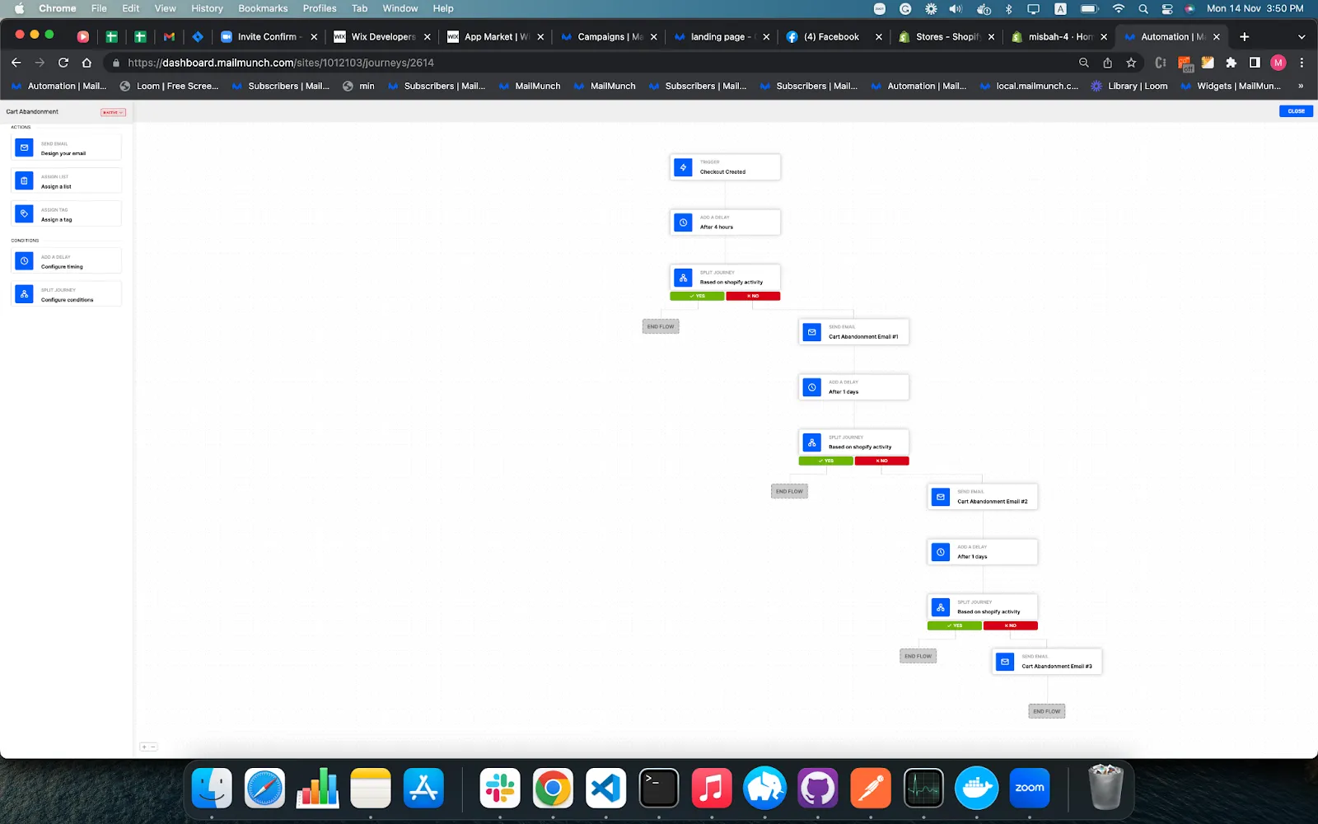Open Postman from the dock

click(871, 789)
